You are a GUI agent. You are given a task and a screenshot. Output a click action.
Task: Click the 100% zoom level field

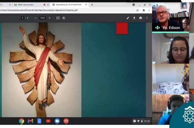pos(43,18)
